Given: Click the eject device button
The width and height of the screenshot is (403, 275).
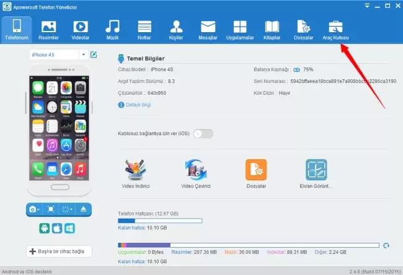Looking at the screenshot, I should [x=83, y=209].
